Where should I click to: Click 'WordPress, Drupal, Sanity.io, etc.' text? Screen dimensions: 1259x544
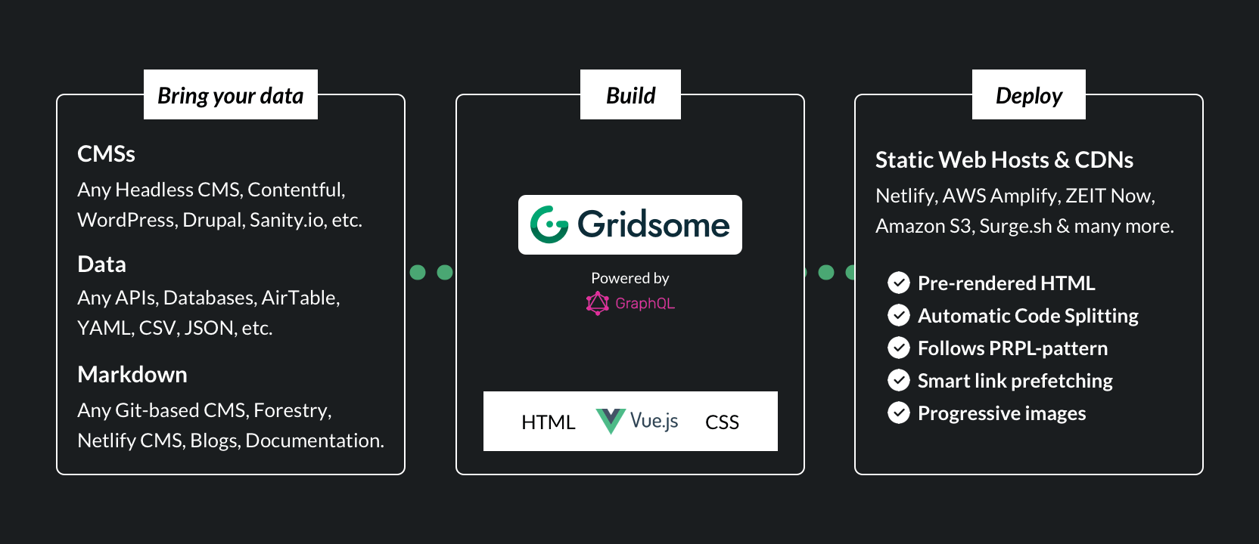click(219, 220)
